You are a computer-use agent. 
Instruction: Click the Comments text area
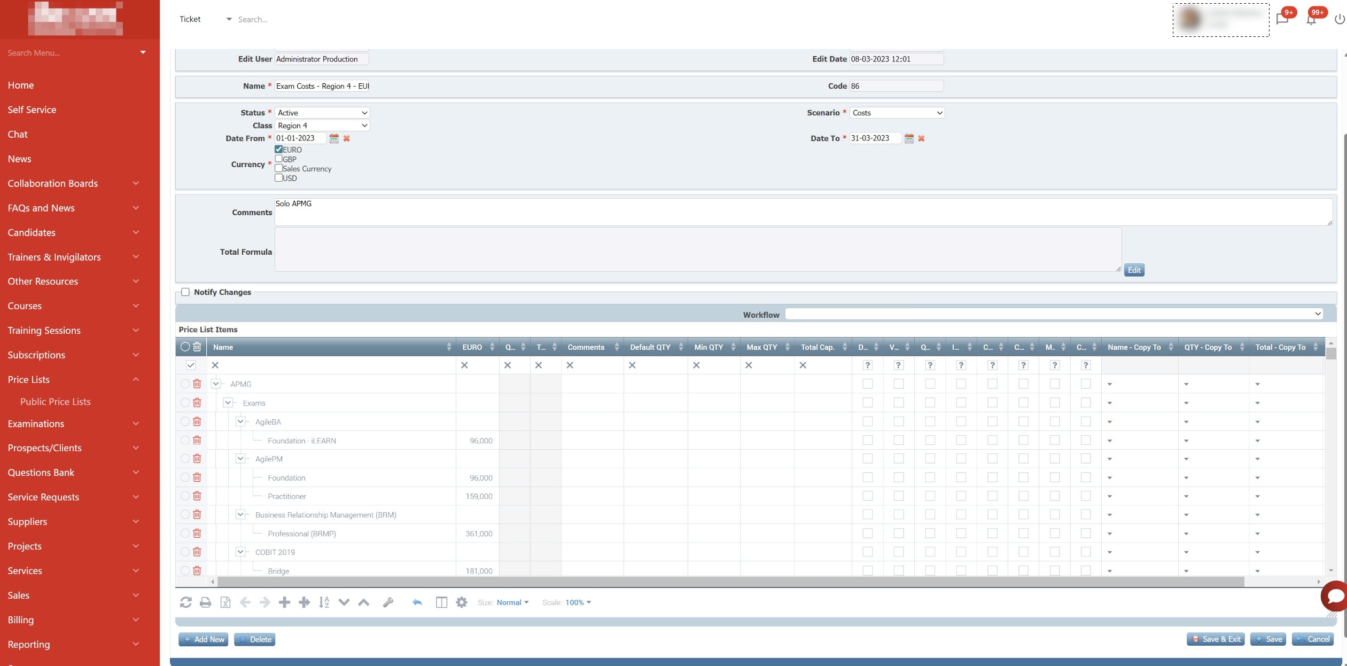(x=803, y=212)
